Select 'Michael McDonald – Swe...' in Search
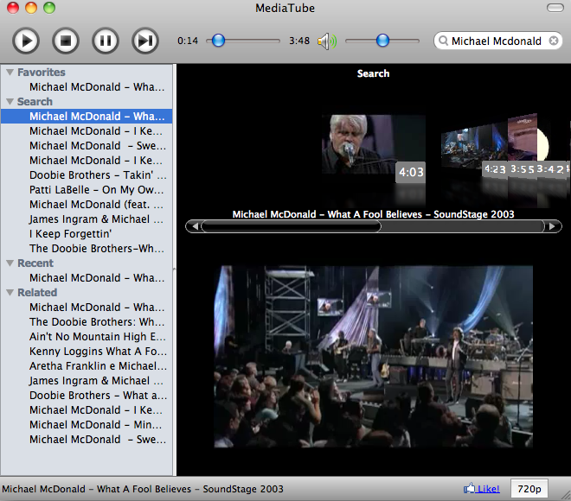This screenshot has height=501, width=571. click(x=87, y=146)
